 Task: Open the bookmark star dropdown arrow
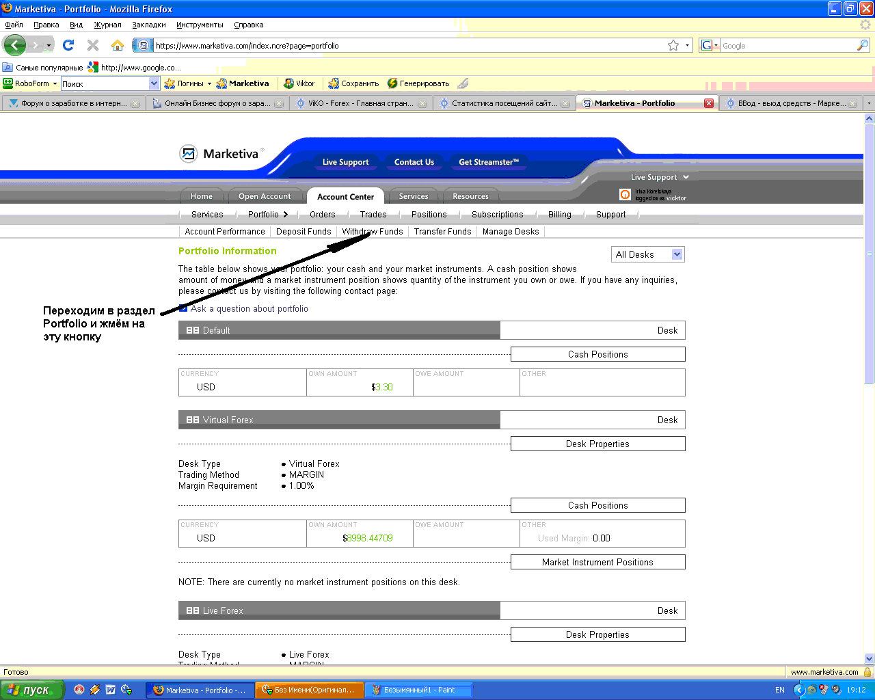687,45
